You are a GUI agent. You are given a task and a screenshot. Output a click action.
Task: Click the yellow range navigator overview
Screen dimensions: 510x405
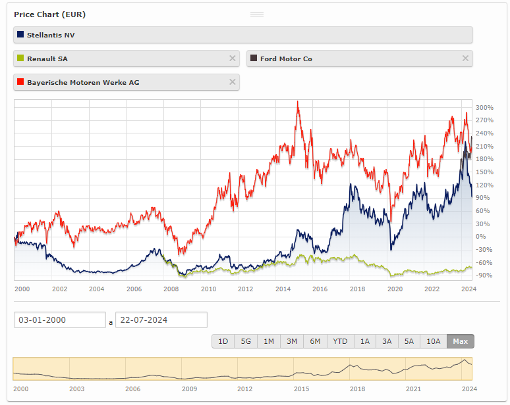242,369
